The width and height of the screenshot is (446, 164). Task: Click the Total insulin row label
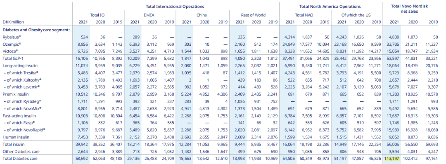click(x=12, y=144)
